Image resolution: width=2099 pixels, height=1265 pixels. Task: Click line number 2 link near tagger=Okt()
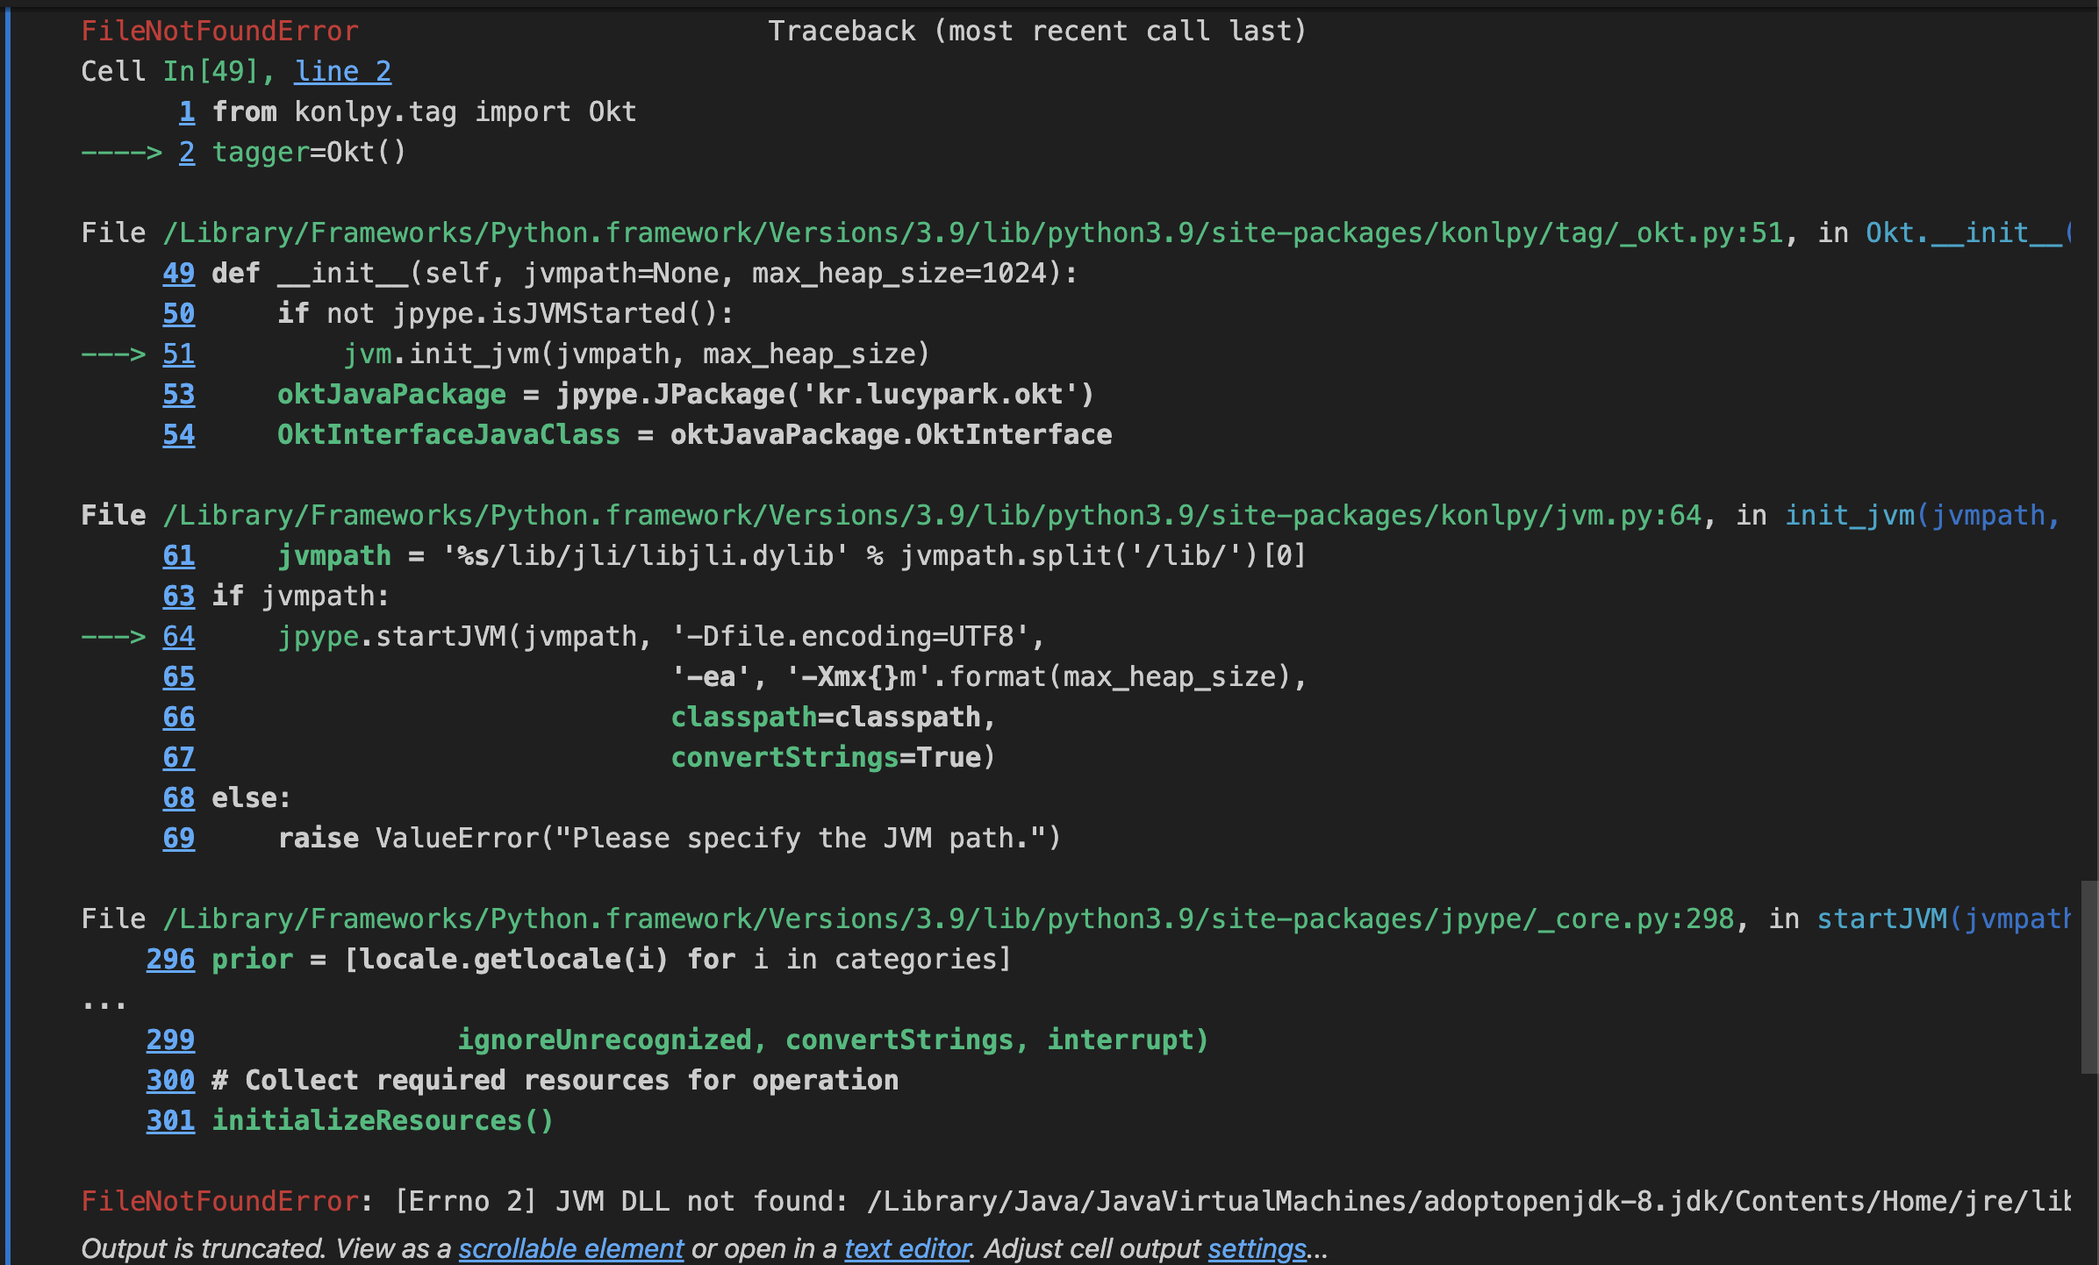point(187,152)
